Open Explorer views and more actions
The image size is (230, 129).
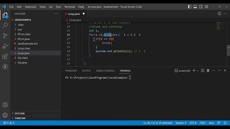point(56,14)
